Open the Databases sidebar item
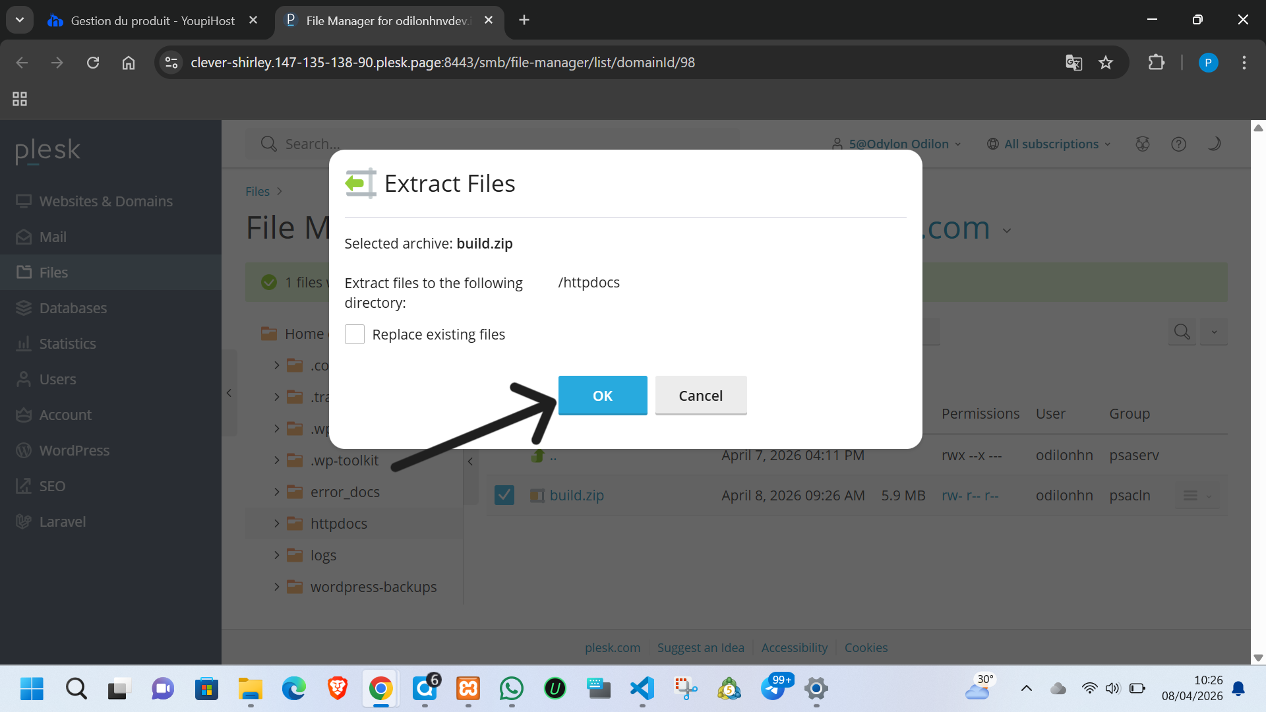 click(73, 308)
